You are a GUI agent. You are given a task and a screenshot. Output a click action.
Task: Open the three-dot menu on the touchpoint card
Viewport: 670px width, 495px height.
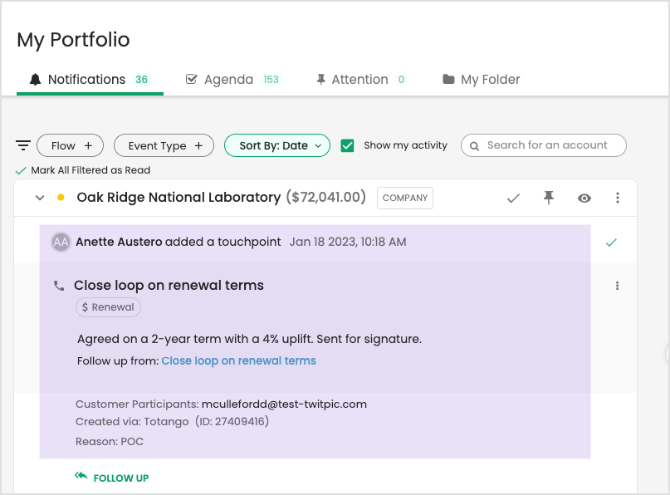(x=617, y=285)
